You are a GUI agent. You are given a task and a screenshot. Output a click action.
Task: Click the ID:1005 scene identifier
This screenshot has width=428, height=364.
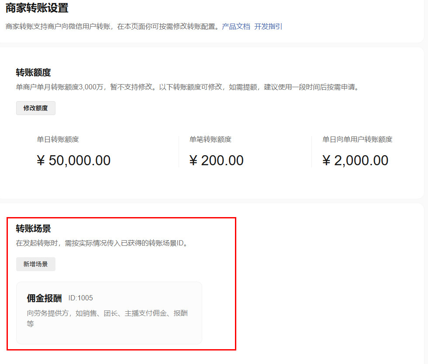80,298
